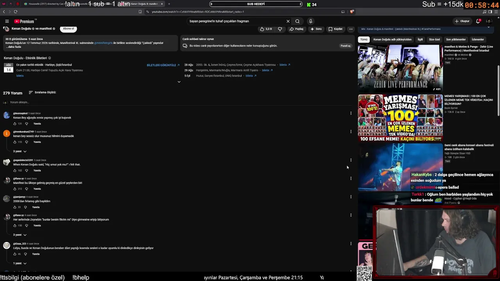
Task: Select the Size özel filter chip
Action: point(434,39)
